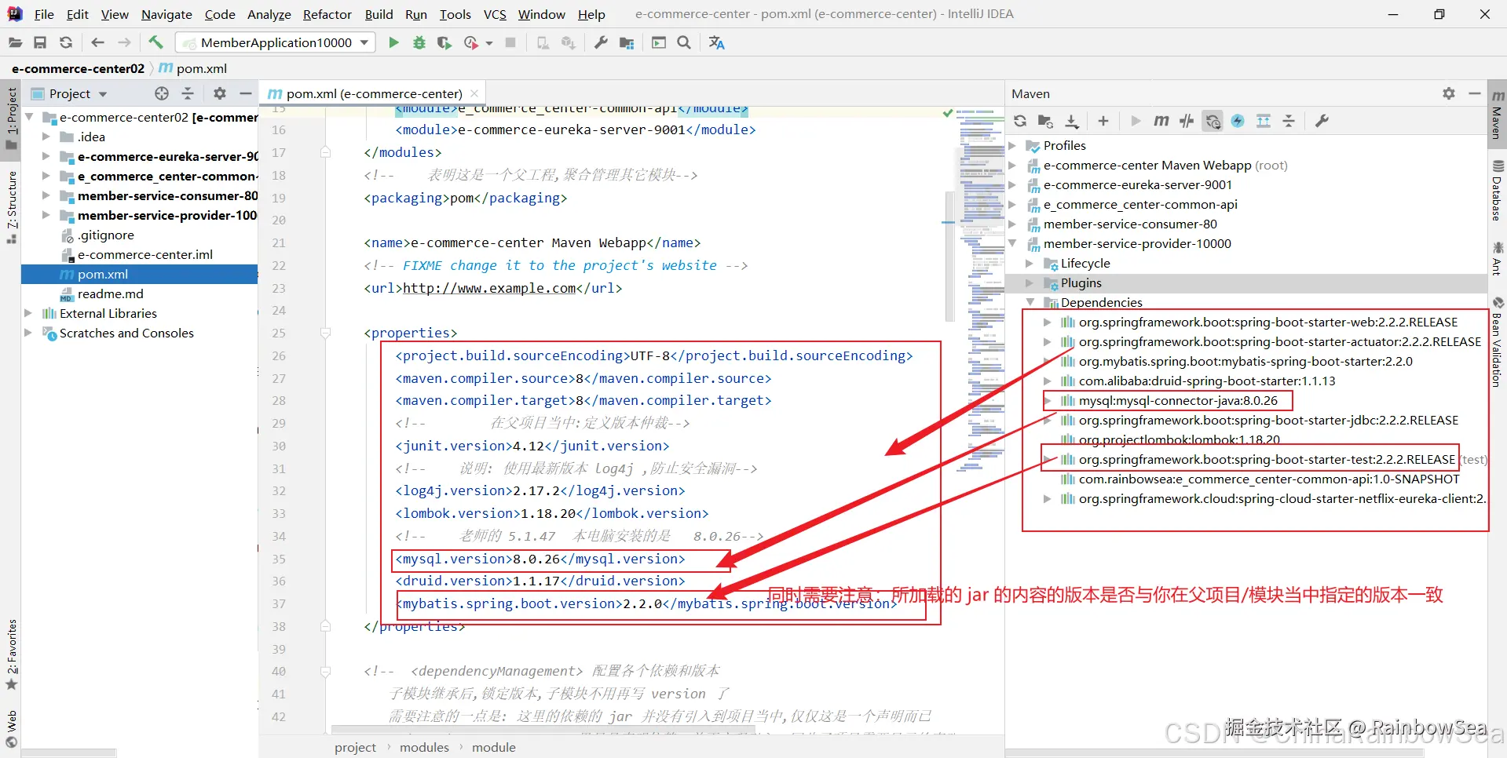Open the Navigate menu
This screenshot has width=1507, height=758.
pos(166,14)
